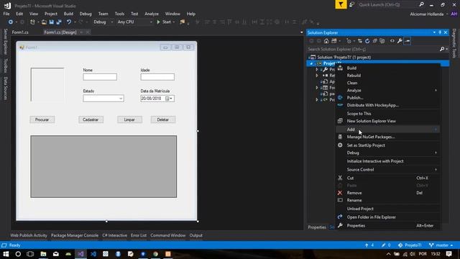Choose Rebuild in the context menu
Image resolution: width=460 pixels, height=259 pixels.
pos(387,76)
